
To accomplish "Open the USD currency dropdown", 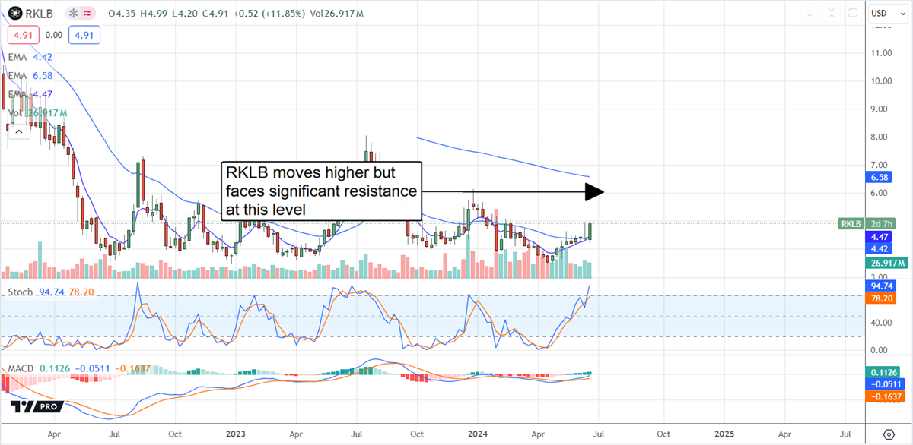I will [888, 12].
